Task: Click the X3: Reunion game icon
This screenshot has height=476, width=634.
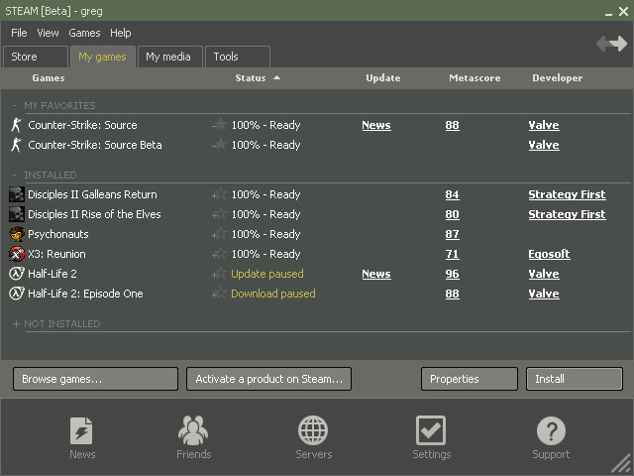Action: click(17, 254)
